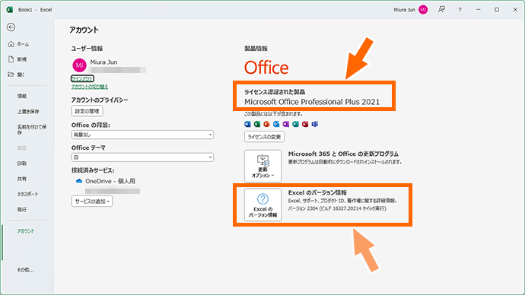The height and width of the screenshot is (295, 525).
Task: Click the MJ account avatar in title bar
Action: click(x=423, y=10)
